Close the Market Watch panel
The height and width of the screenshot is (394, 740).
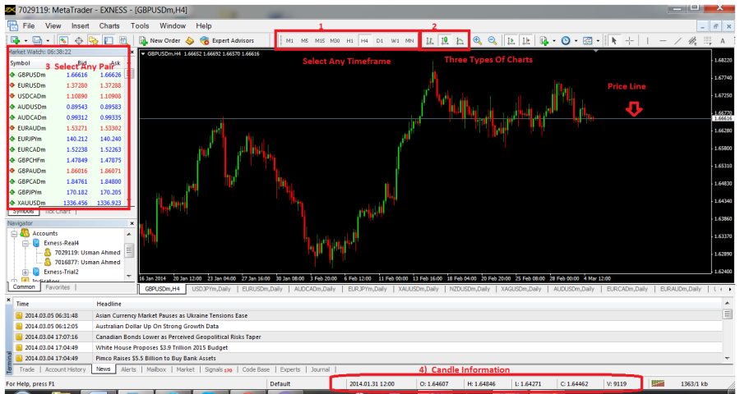132,52
